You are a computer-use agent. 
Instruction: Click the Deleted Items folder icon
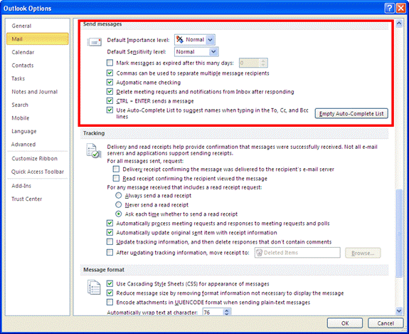click(x=259, y=253)
